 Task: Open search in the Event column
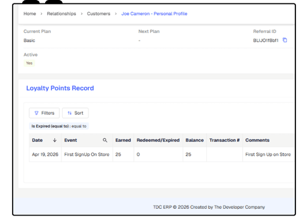[x=105, y=140]
